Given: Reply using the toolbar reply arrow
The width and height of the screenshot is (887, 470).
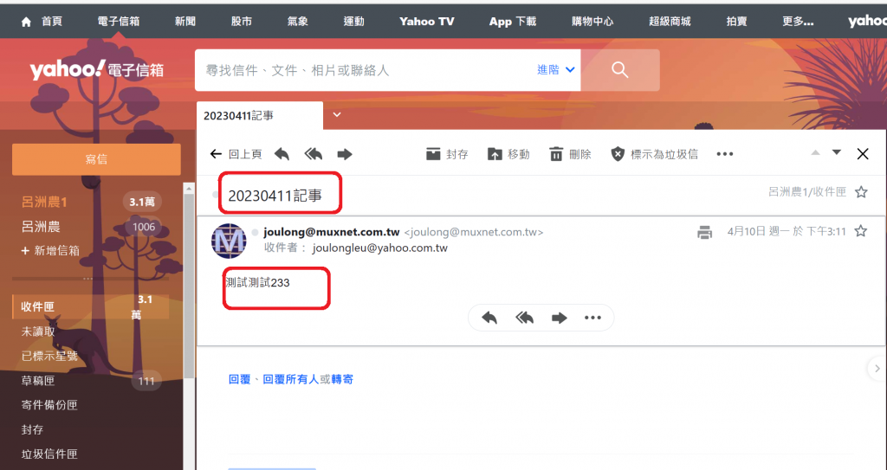Looking at the screenshot, I should pyautogui.click(x=282, y=154).
